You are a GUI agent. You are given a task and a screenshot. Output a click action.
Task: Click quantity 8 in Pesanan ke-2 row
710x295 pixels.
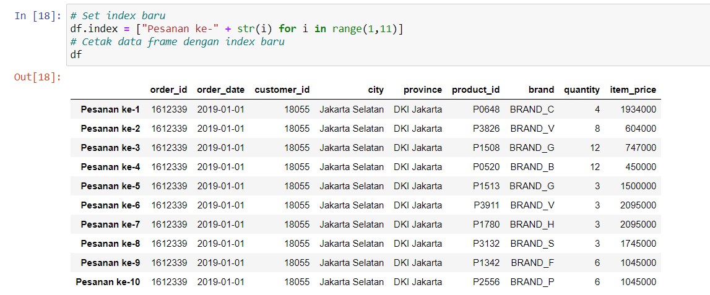click(597, 129)
